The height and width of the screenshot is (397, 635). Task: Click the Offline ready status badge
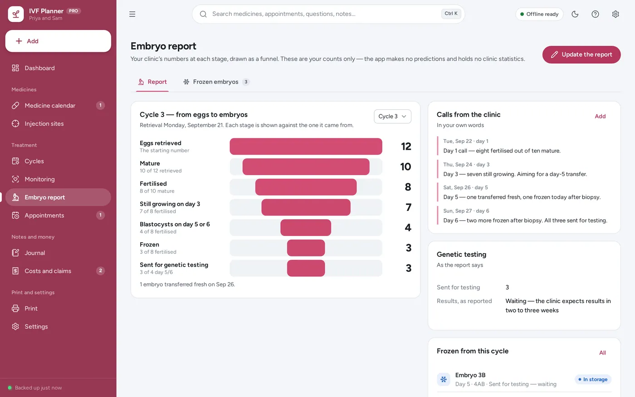pyautogui.click(x=539, y=14)
